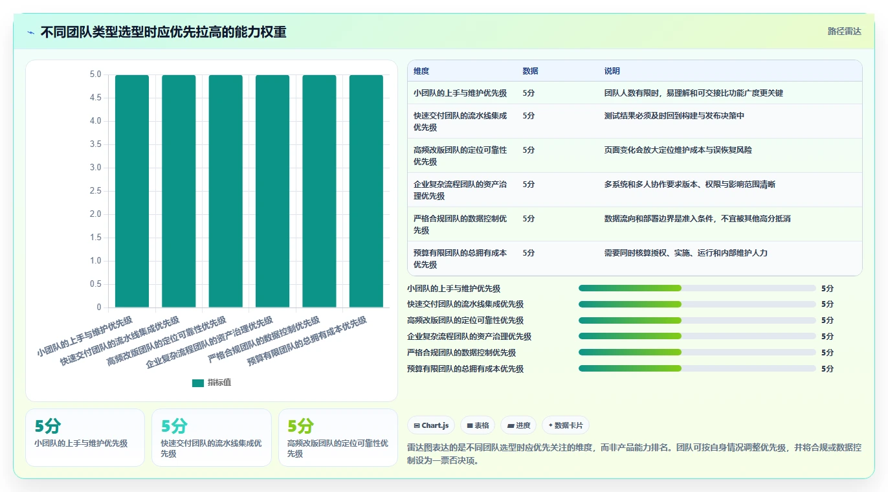Viewport: 888px width, 492px height.
Task: Click the page title 不同团队类型选型时应优先拉高的能力权重
Action: [164, 32]
